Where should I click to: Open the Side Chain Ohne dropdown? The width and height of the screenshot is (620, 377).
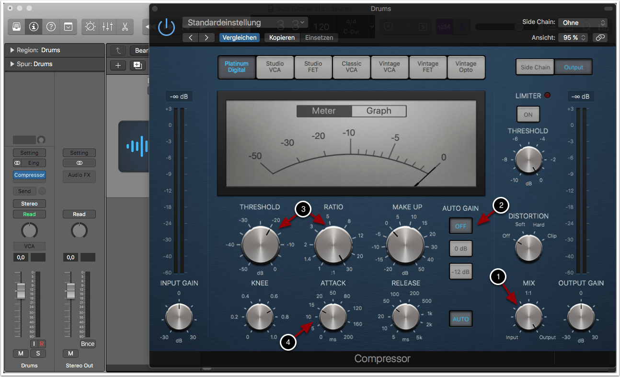pyautogui.click(x=582, y=23)
